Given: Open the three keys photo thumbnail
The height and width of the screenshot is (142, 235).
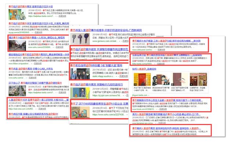Looking at the screenshot, I should [80, 39].
